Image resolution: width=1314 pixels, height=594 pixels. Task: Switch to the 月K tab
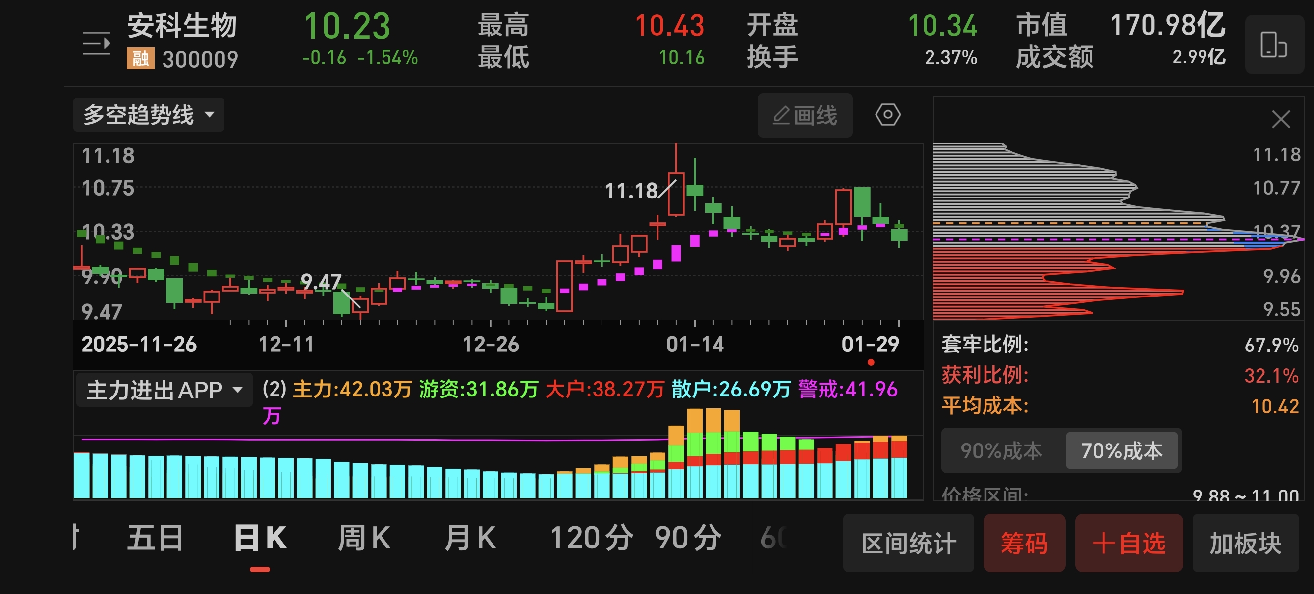coord(470,538)
